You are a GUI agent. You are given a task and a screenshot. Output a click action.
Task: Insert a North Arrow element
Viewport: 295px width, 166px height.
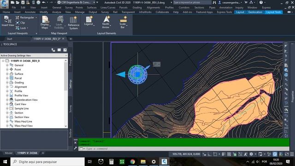(106, 22)
